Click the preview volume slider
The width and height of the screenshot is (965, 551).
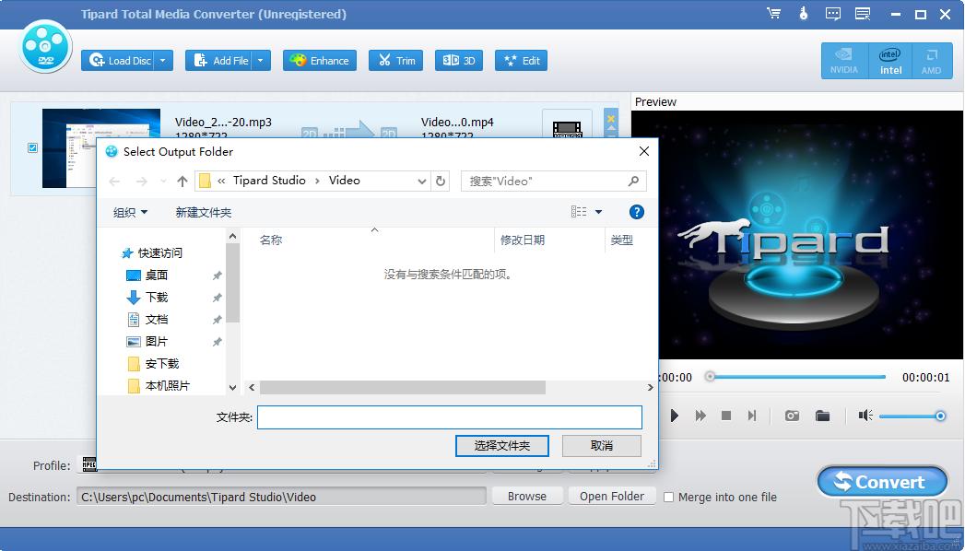click(x=909, y=416)
